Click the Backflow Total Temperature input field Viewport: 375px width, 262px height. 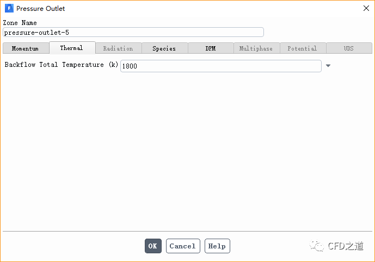[220, 66]
